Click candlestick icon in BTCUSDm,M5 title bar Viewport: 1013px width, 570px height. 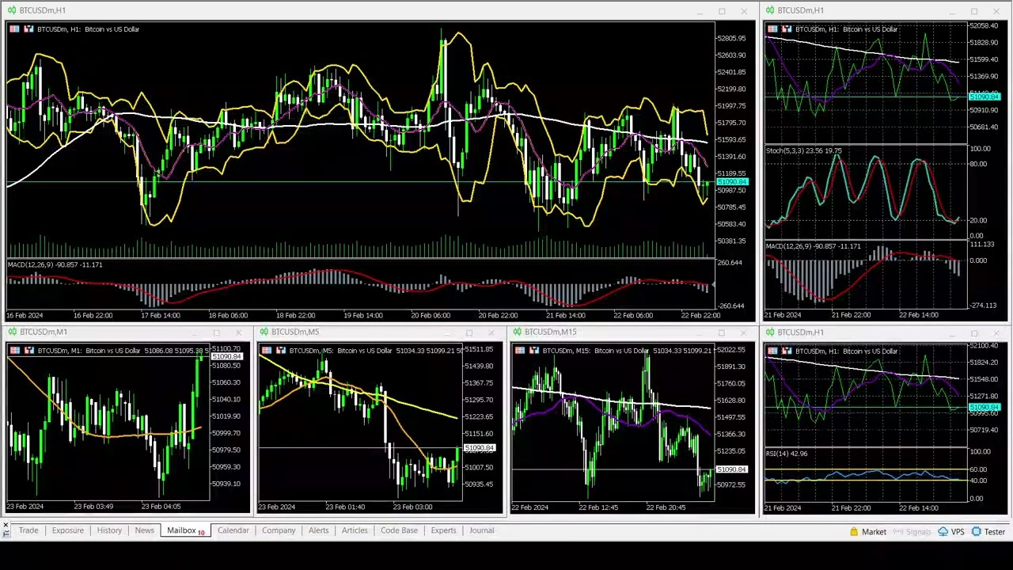click(x=264, y=332)
